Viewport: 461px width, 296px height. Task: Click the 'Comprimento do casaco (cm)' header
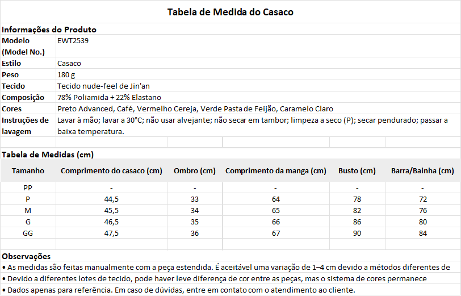111,171
